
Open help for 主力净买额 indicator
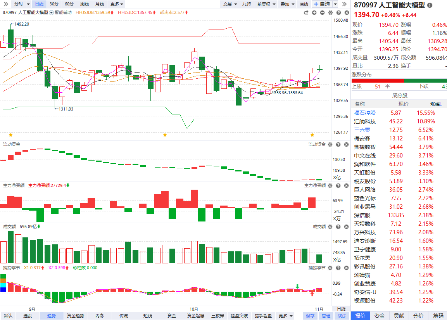coord(338,186)
